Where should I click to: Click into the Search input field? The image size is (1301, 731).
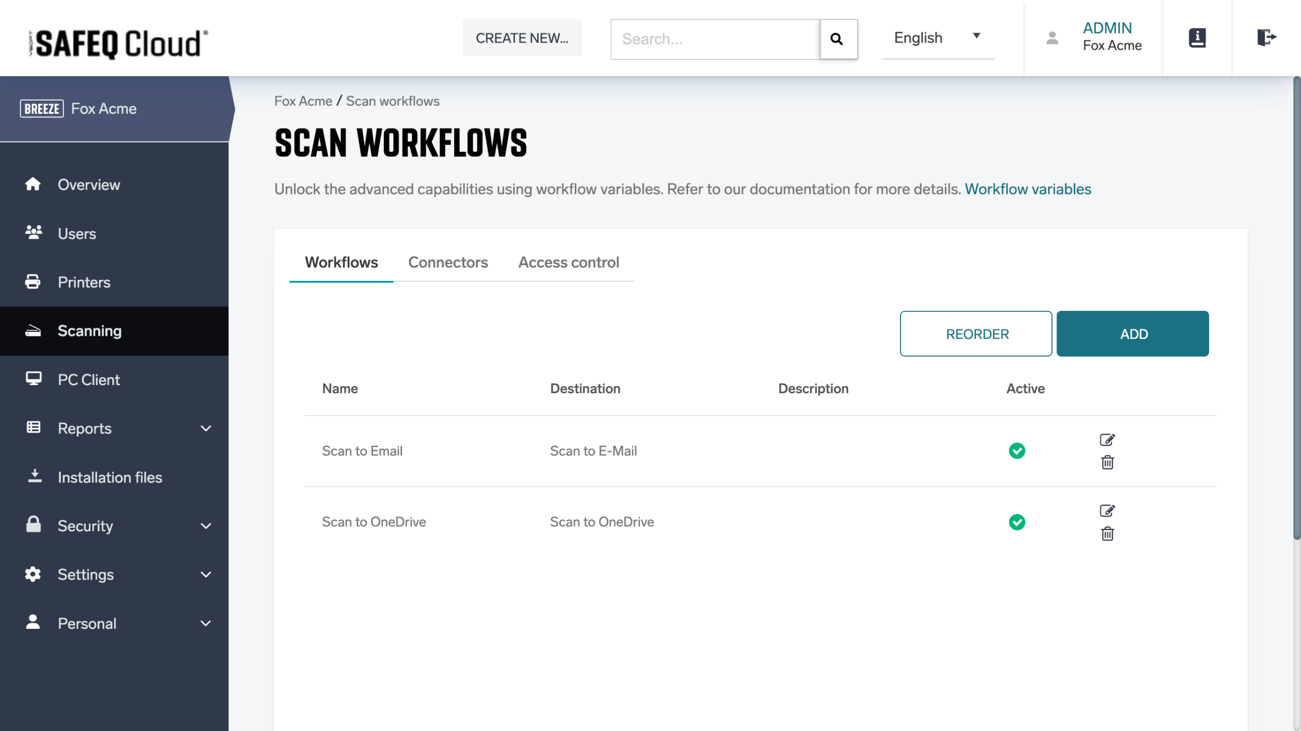click(x=714, y=39)
